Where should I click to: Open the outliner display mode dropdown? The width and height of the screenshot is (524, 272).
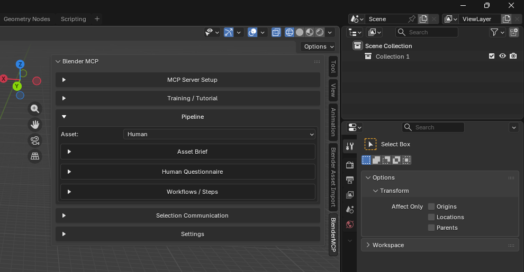374,32
